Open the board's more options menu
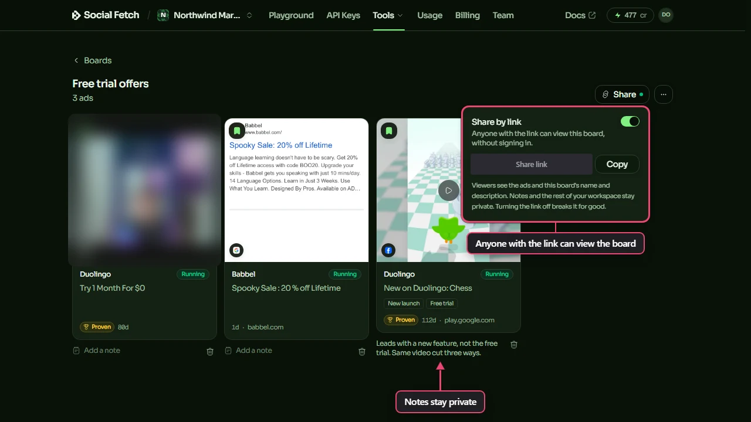This screenshot has width=751, height=422. point(664,94)
